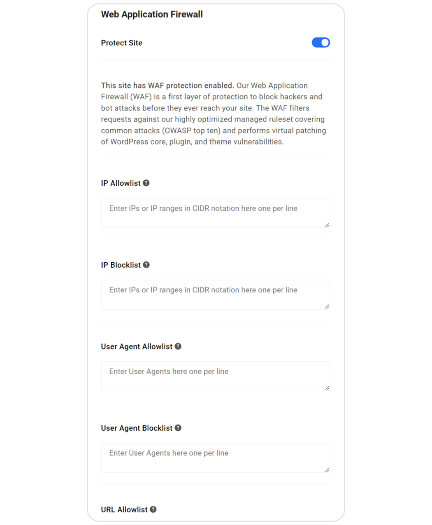Screen dimensions: 432x525
Task: Click the User Agent Blocklist text box
Action: pyautogui.click(x=216, y=457)
